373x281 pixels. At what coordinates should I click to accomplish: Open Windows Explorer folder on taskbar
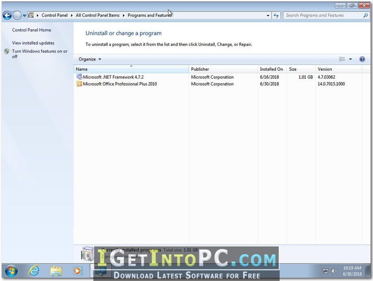(x=56, y=271)
